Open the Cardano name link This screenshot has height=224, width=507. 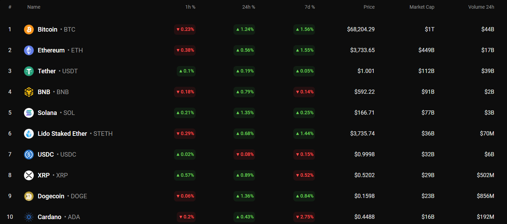49,217
